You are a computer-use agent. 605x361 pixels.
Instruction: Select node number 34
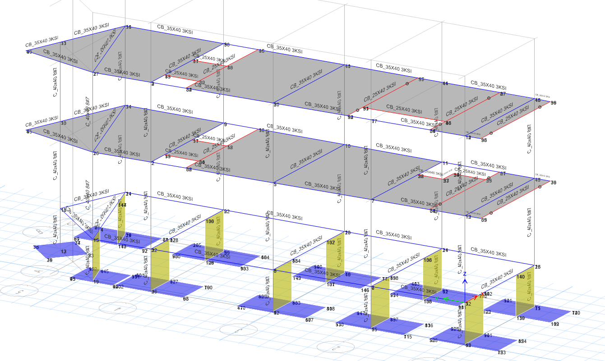[x=129, y=107]
